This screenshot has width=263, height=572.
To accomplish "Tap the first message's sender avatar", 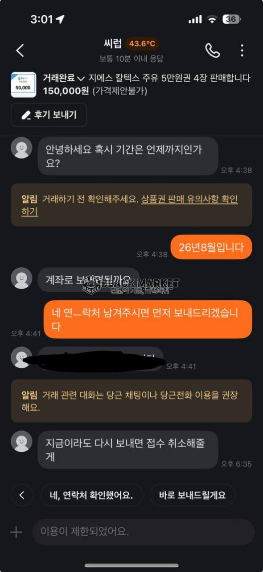I will tap(21, 148).
